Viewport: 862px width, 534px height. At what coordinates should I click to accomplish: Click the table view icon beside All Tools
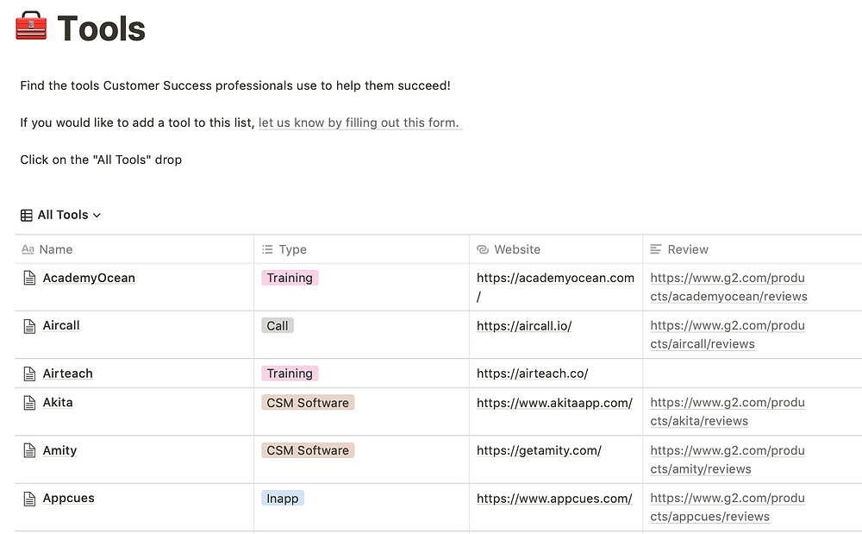[27, 215]
